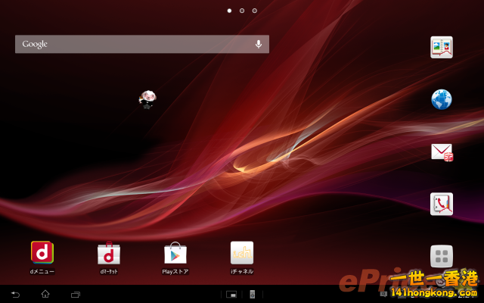Open the dメニュー app
Image resolution: width=484 pixels, height=303 pixels.
click(x=42, y=252)
